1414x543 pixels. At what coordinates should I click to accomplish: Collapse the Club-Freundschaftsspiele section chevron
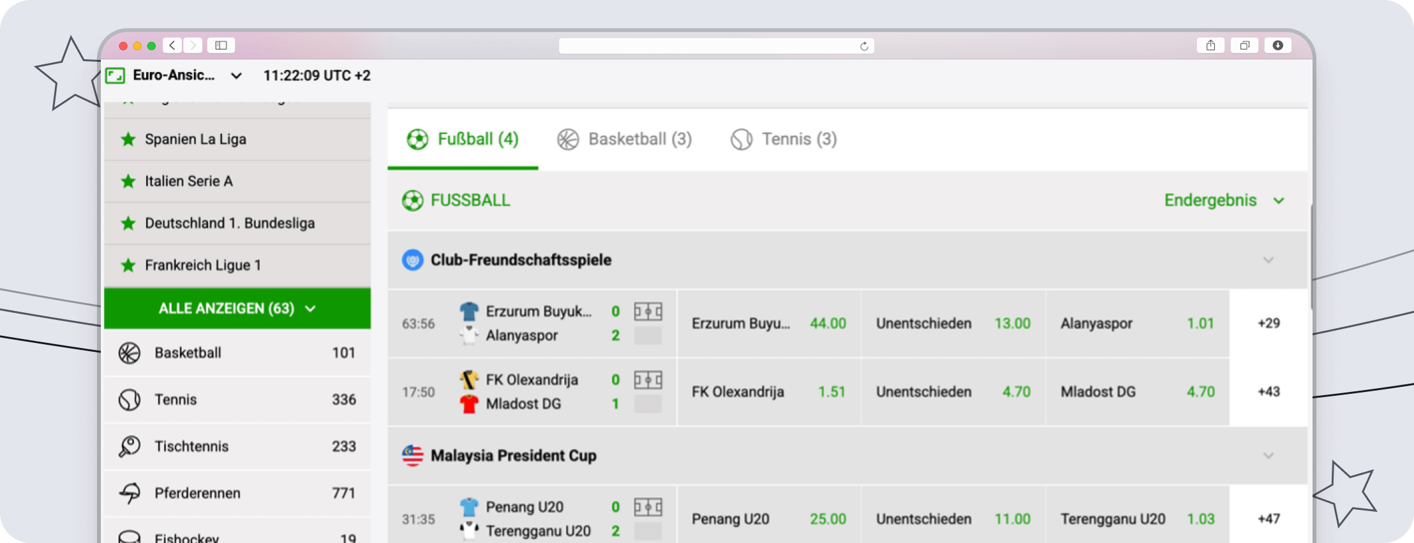tap(1269, 260)
